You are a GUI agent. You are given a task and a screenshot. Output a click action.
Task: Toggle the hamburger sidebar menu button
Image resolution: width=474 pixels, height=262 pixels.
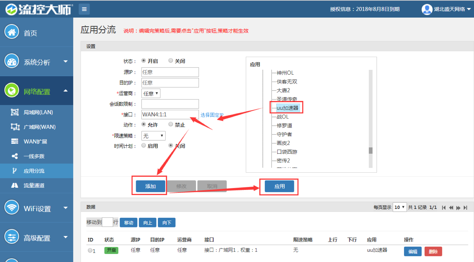[x=84, y=9]
